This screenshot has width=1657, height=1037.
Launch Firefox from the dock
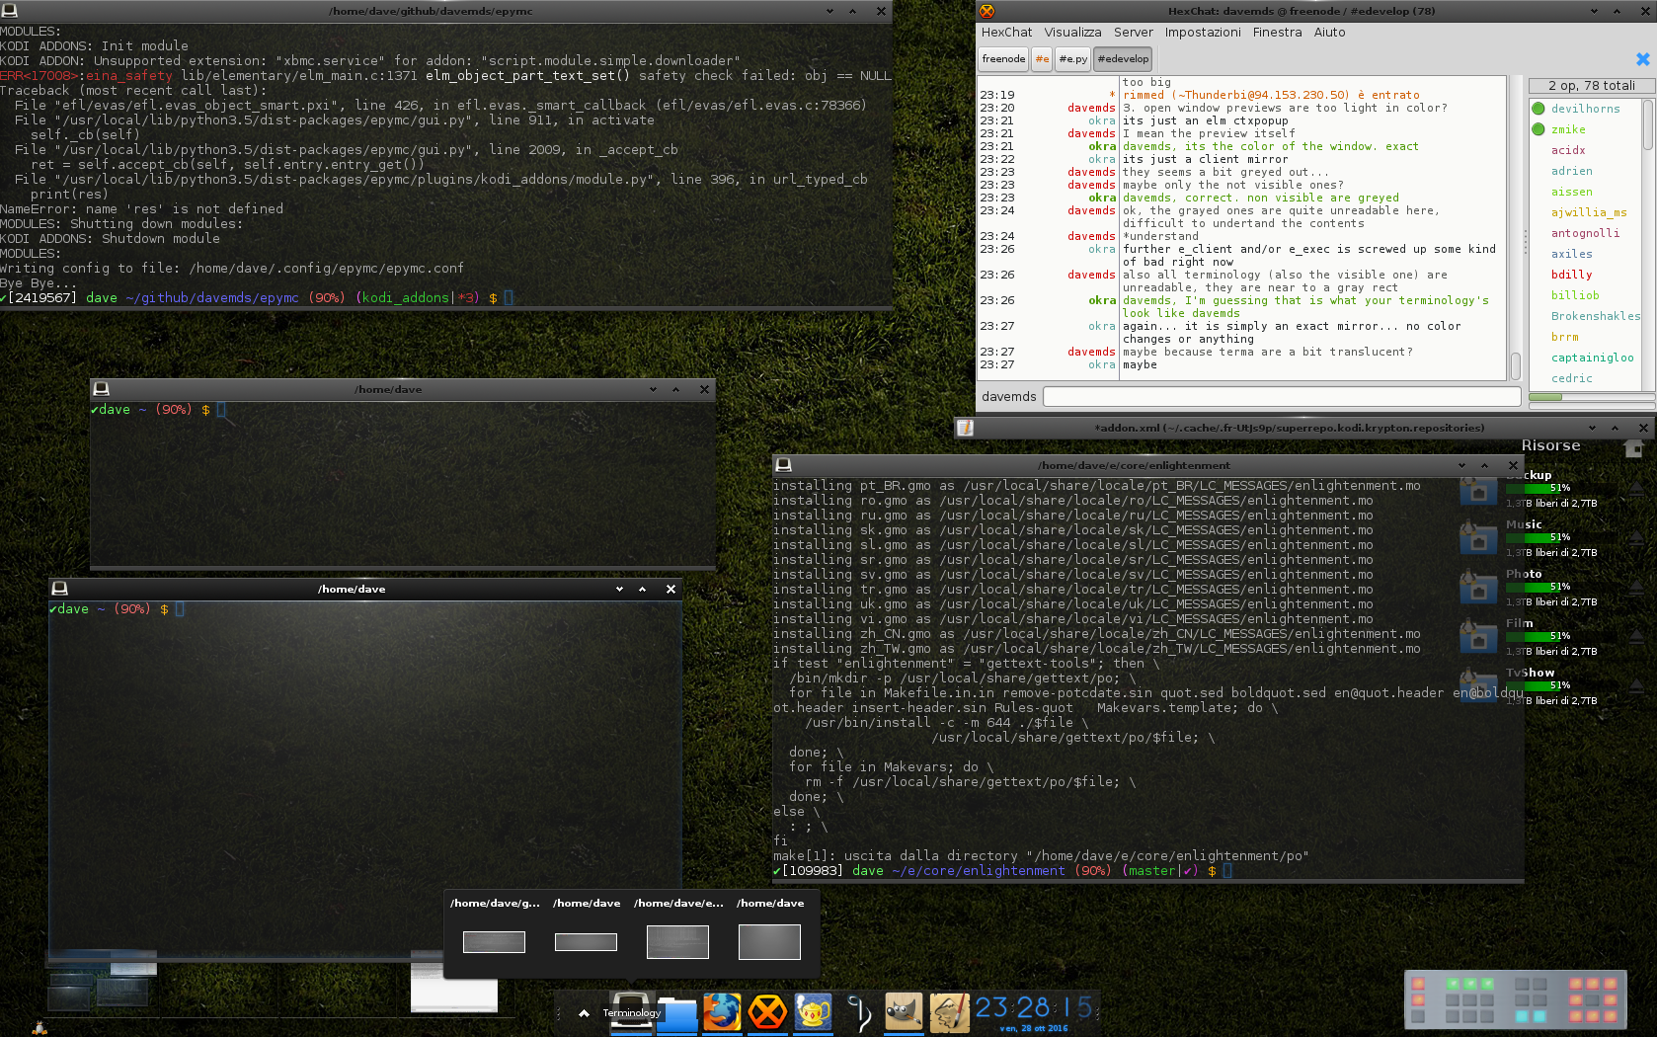coord(722,1012)
